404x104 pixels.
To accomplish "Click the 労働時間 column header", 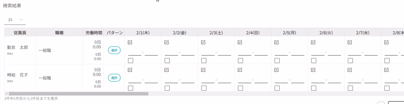I will tap(93, 33).
